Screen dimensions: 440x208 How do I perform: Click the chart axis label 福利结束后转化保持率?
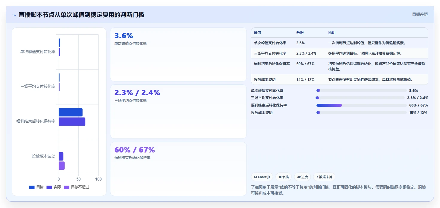(36, 121)
